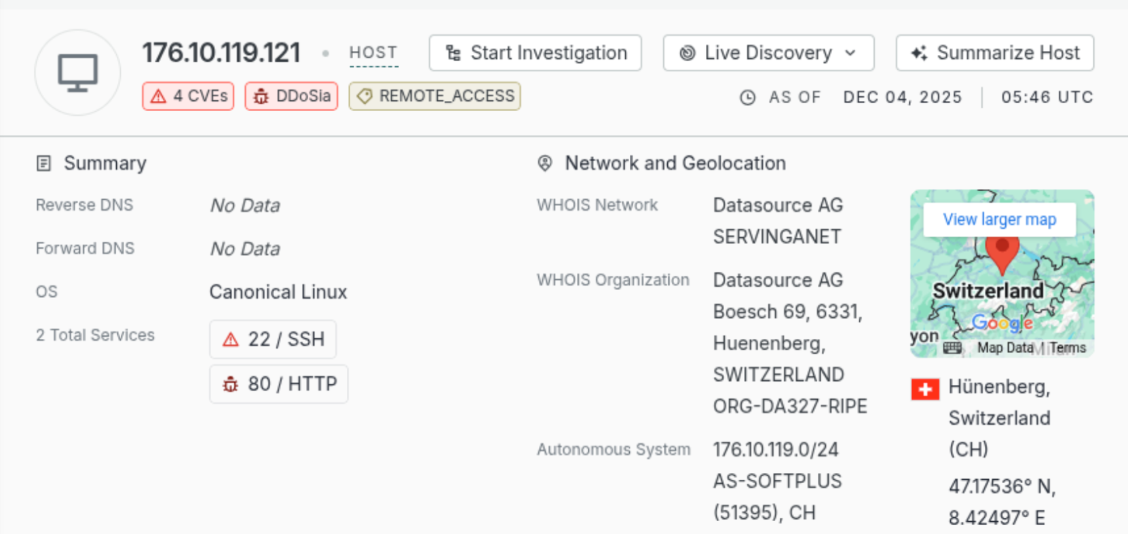This screenshot has height=534, width=1128.
Task: Click the DDoSia threat tag
Action: click(291, 96)
